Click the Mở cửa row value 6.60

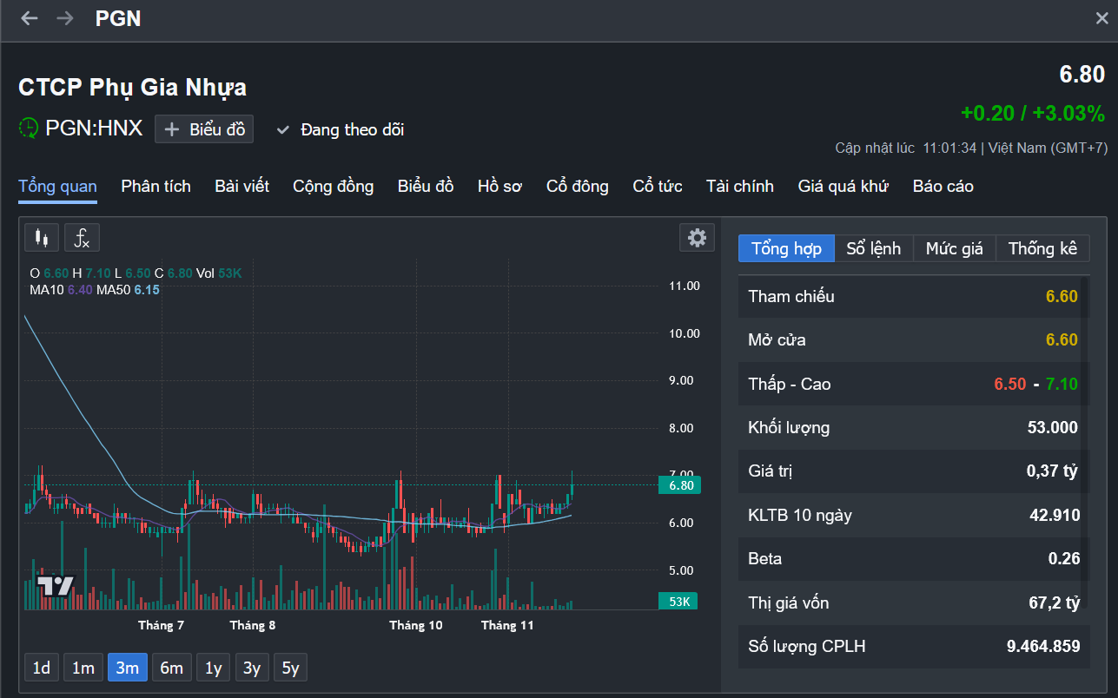click(1062, 339)
